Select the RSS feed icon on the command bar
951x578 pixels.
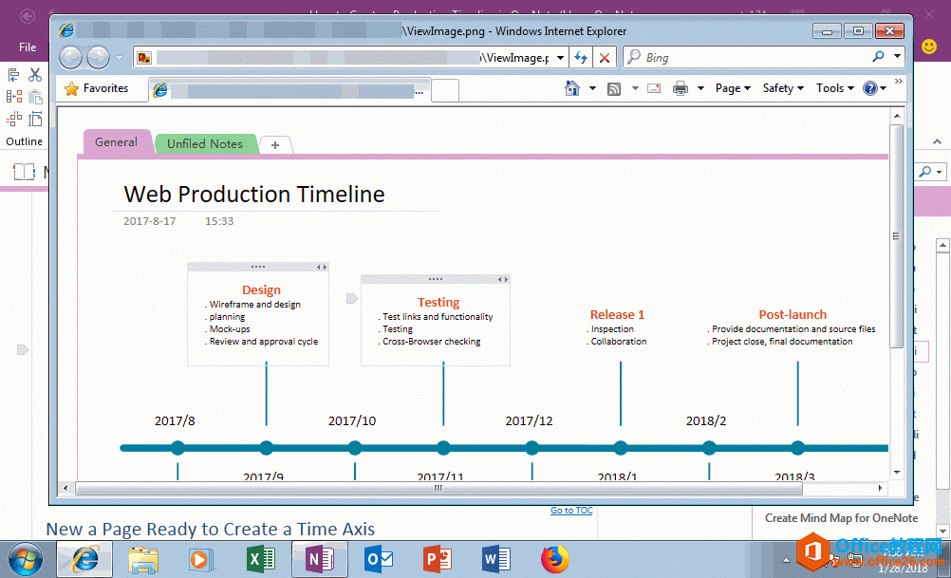(614, 87)
